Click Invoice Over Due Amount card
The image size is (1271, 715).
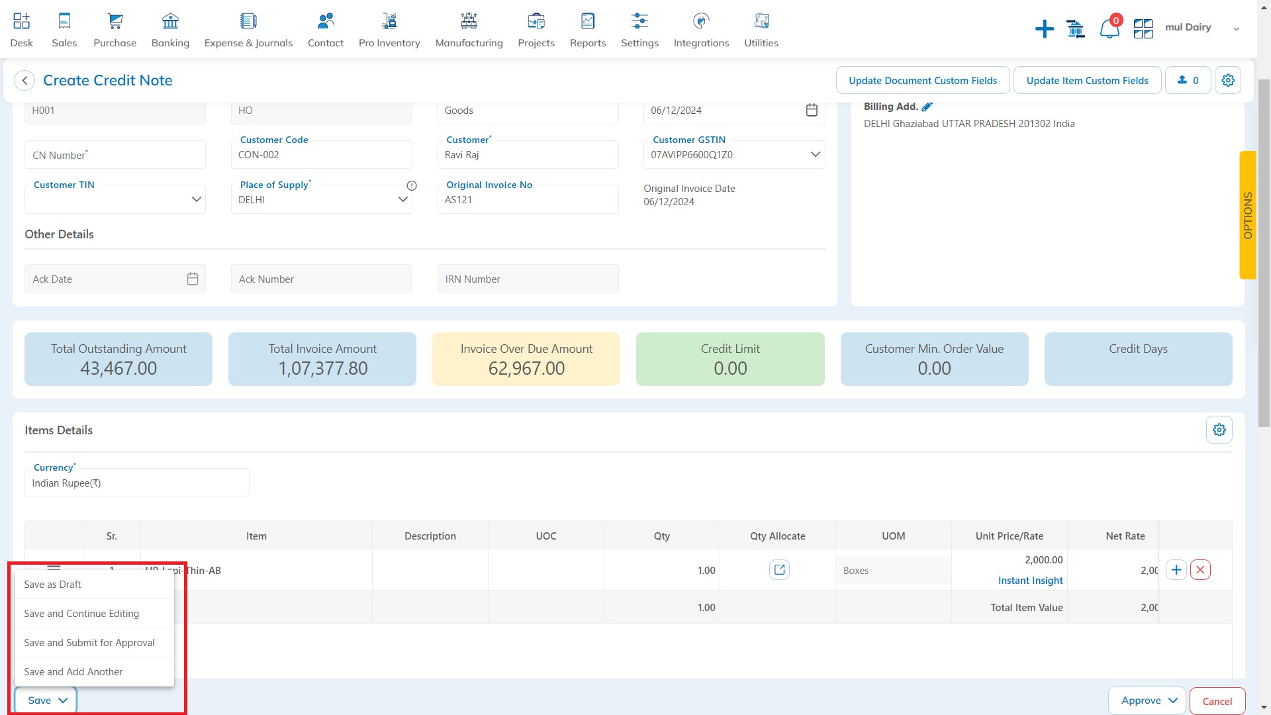526,359
